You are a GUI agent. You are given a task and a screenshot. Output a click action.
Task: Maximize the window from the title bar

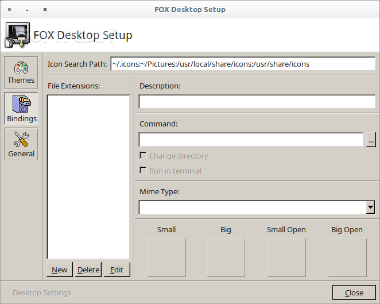click(45, 10)
